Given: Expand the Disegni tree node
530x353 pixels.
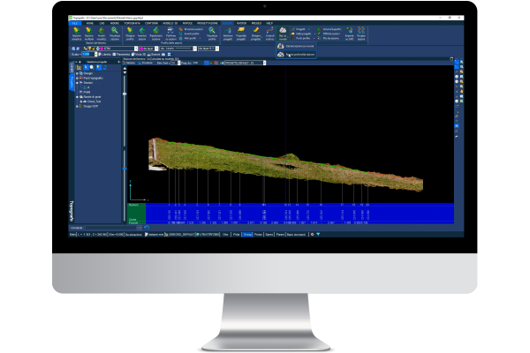Looking at the screenshot, I should pyautogui.click(x=77, y=73).
